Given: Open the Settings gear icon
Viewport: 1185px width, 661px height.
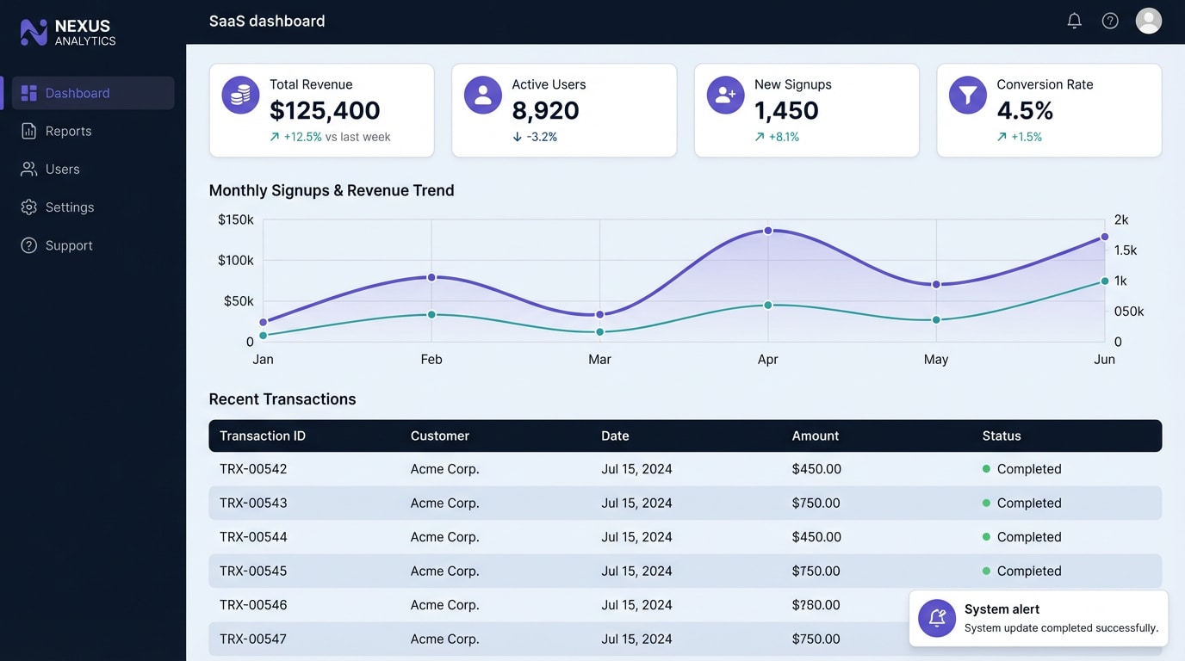Looking at the screenshot, I should click(x=28, y=207).
